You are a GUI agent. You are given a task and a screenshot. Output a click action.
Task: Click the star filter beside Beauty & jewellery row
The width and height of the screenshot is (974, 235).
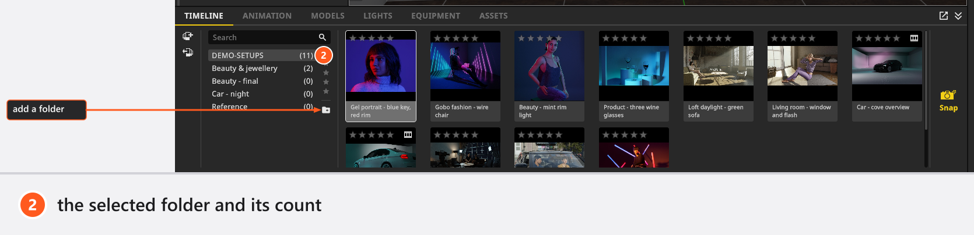(x=326, y=73)
